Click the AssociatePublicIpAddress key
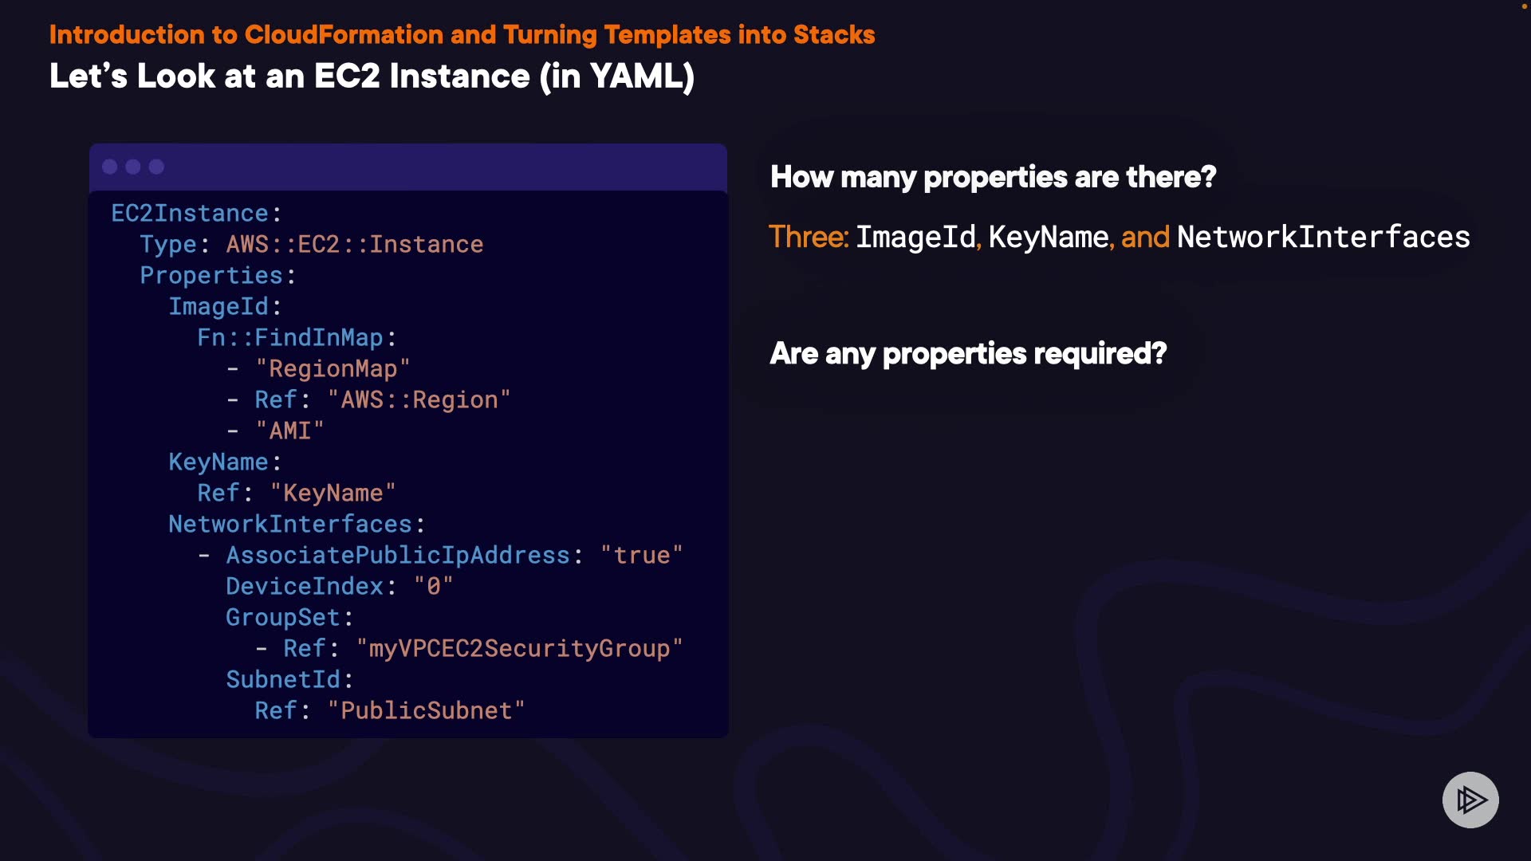 point(398,556)
